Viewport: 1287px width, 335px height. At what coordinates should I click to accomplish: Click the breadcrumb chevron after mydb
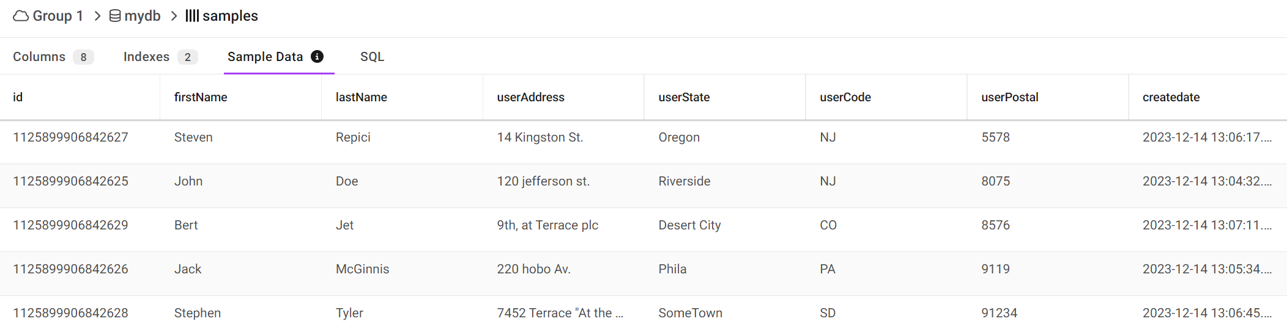tap(174, 16)
